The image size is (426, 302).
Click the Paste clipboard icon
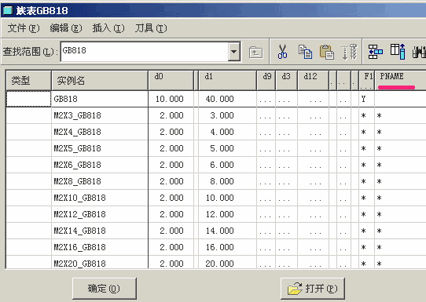[x=327, y=52]
